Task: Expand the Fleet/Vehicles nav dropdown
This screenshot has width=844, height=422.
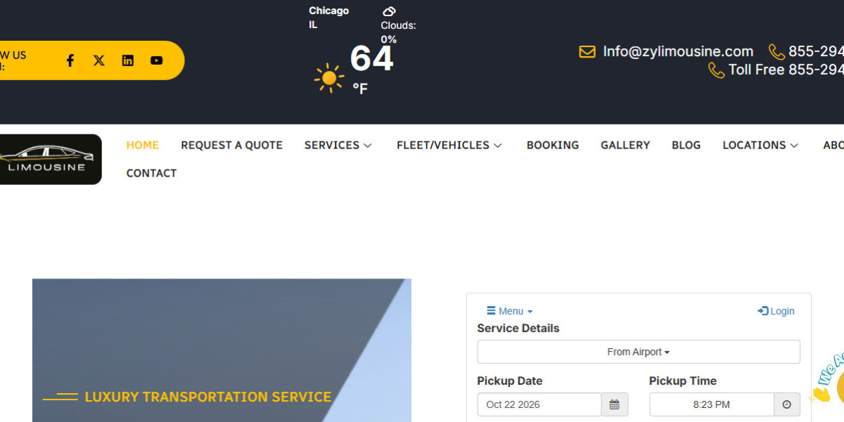Action: click(x=449, y=145)
